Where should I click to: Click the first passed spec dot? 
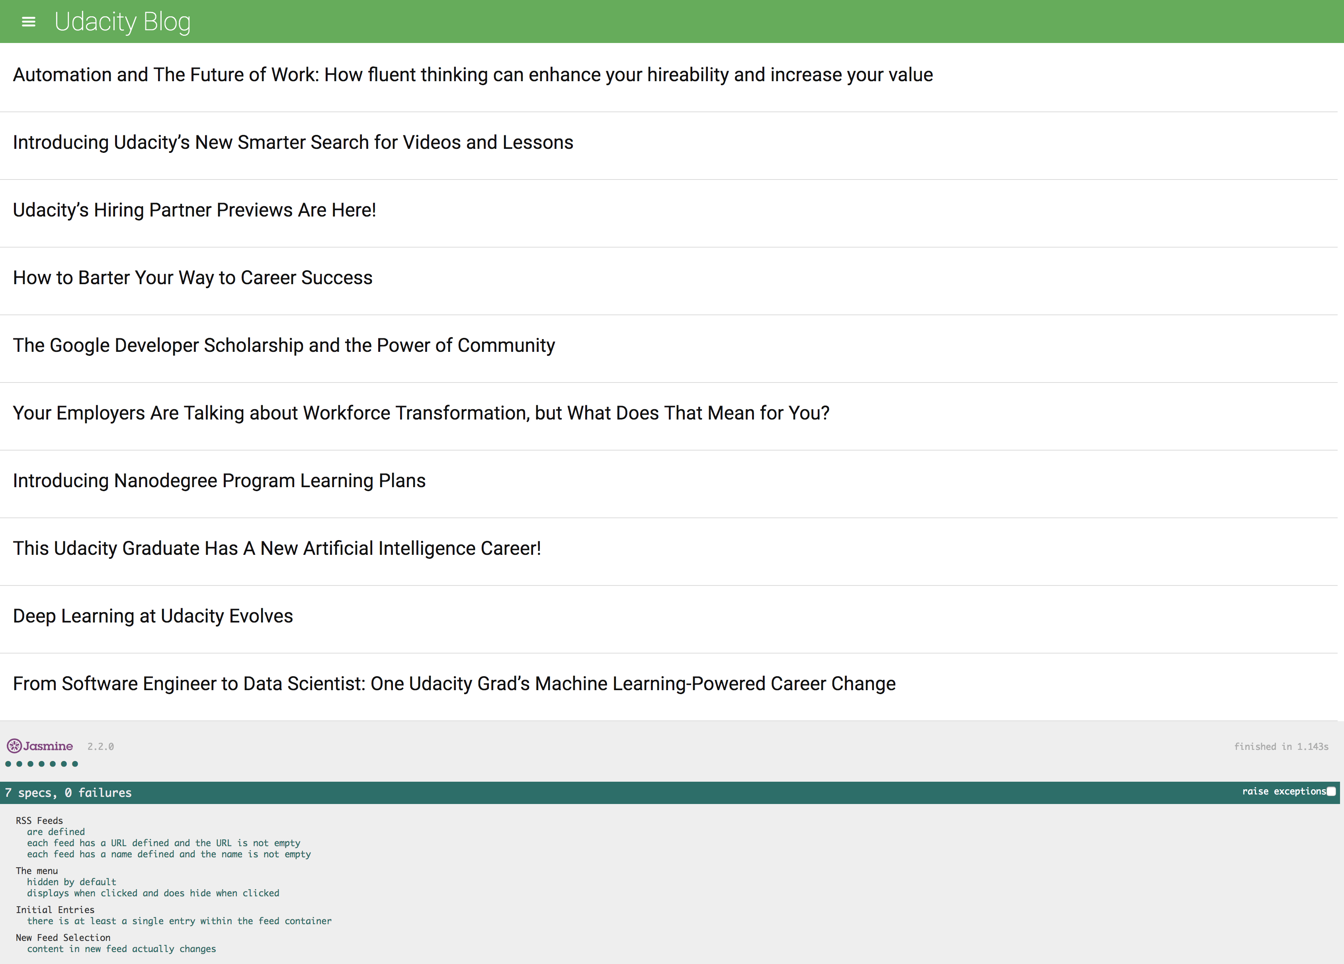tap(8, 764)
